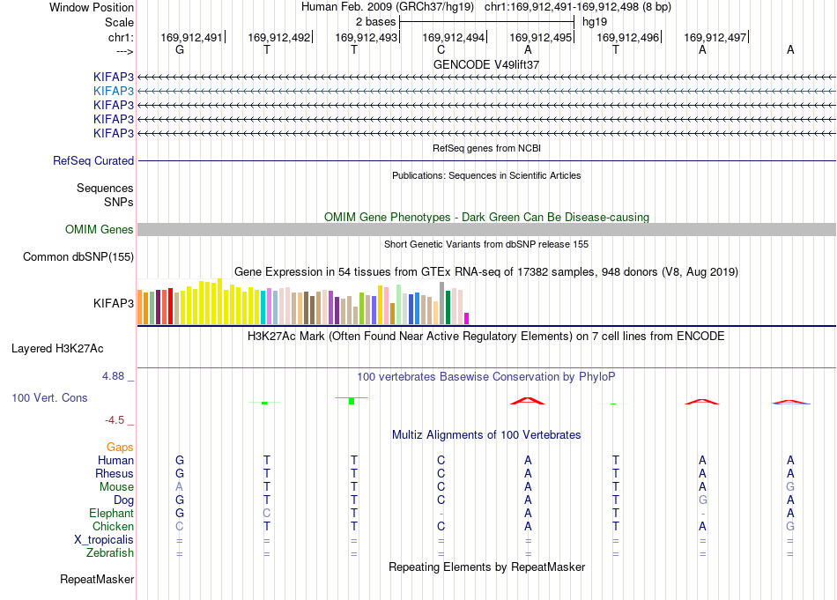Click the GENCODE V49lift37 track title
The width and height of the screenshot is (837, 600).
[486, 64]
